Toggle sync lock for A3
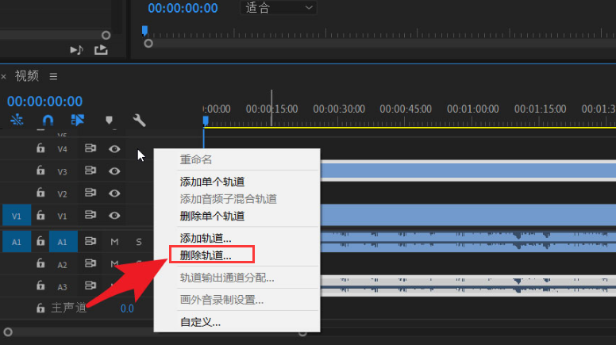The image size is (616, 345). point(90,286)
